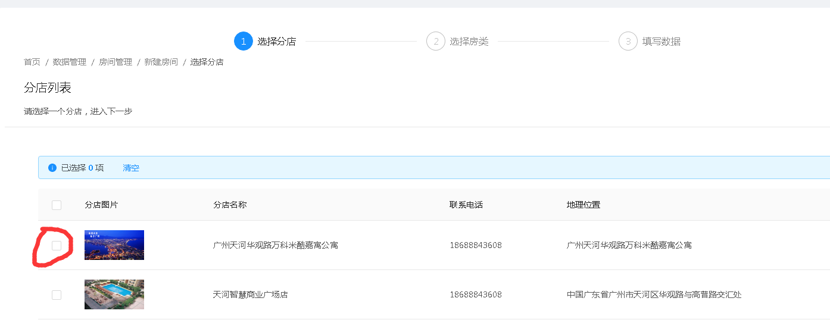Check the box for 天河智慧商业广场店
The height and width of the screenshot is (323, 830).
click(x=57, y=294)
